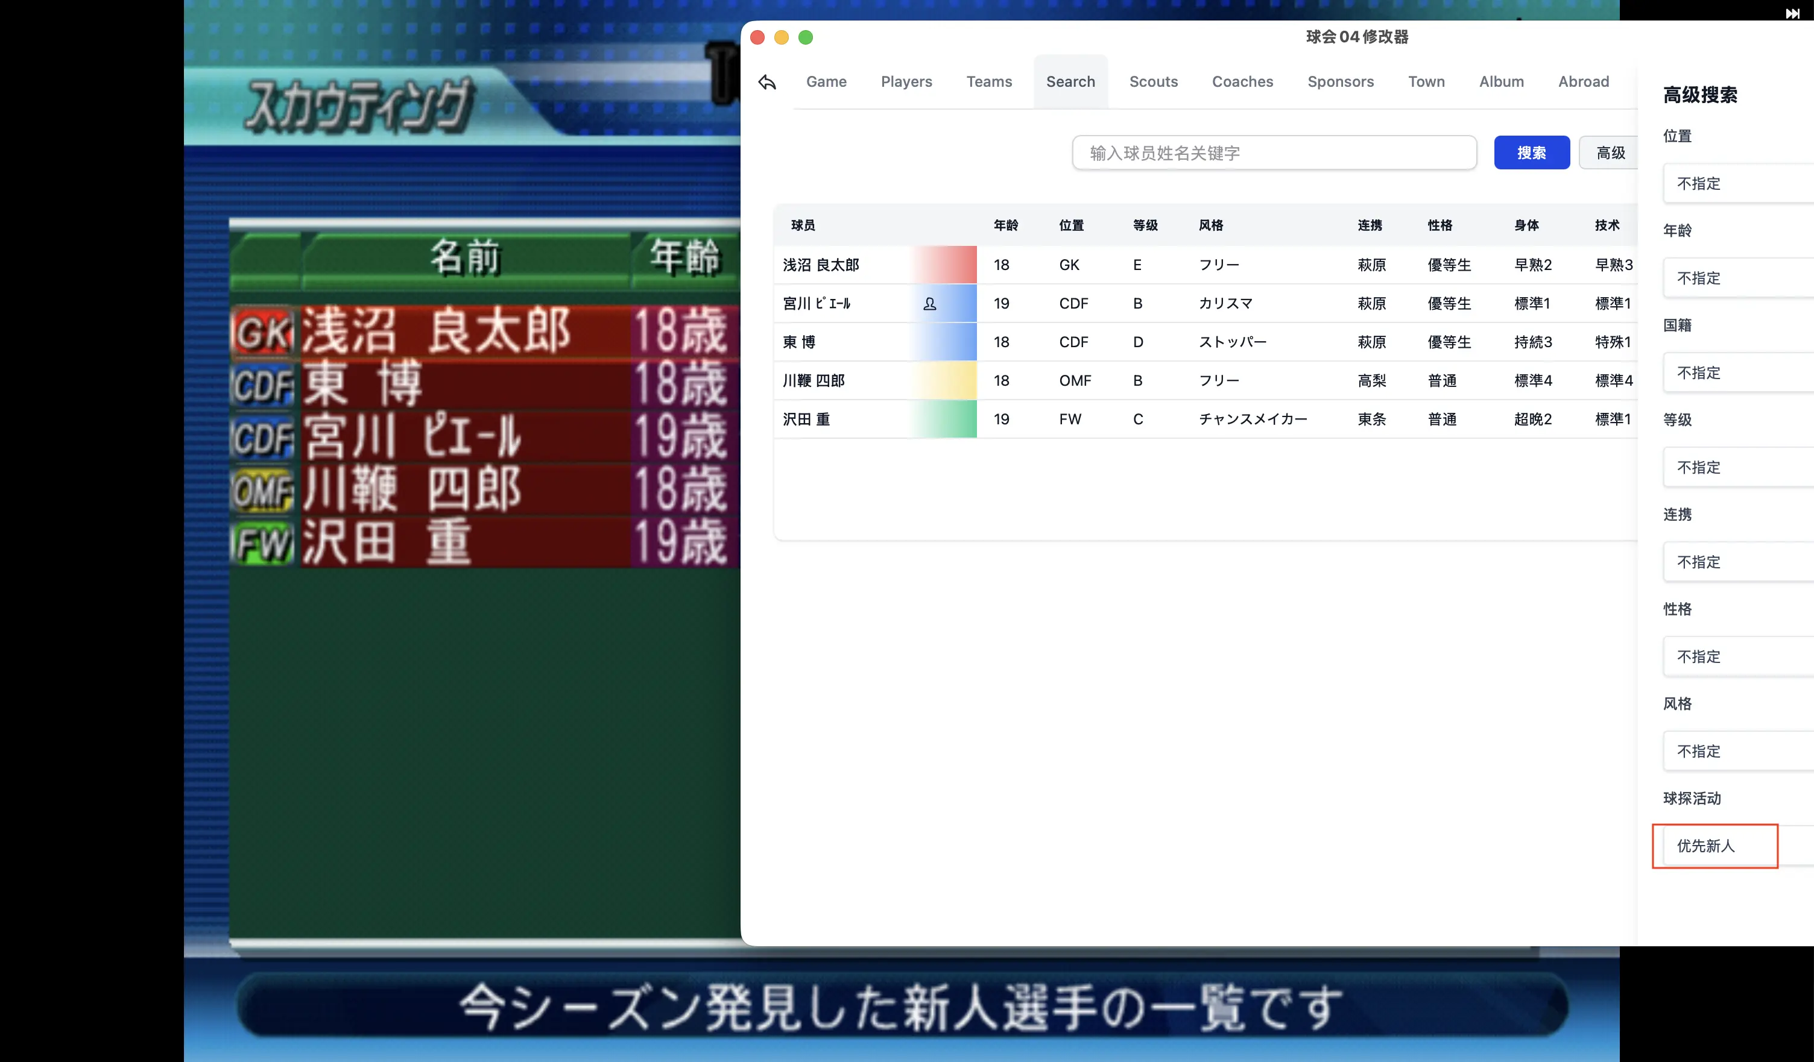The width and height of the screenshot is (1814, 1062).
Task: Click the green zoom traffic light button
Action: (806, 37)
